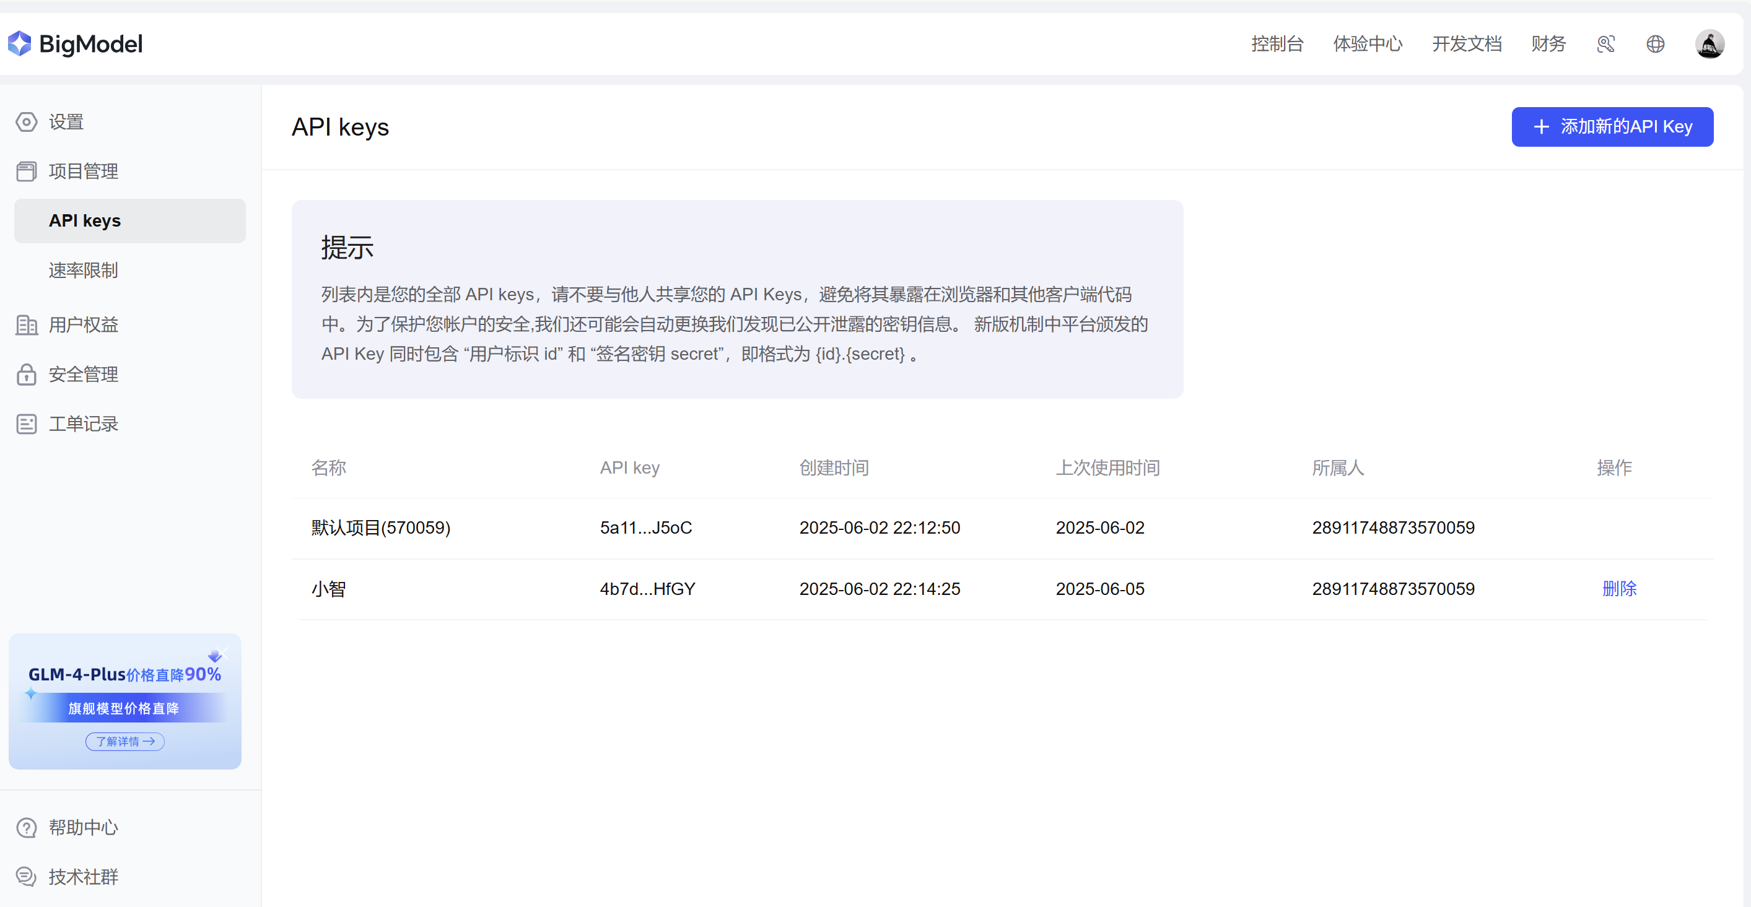Click the 项目管理 folder icon

click(x=27, y=171)
